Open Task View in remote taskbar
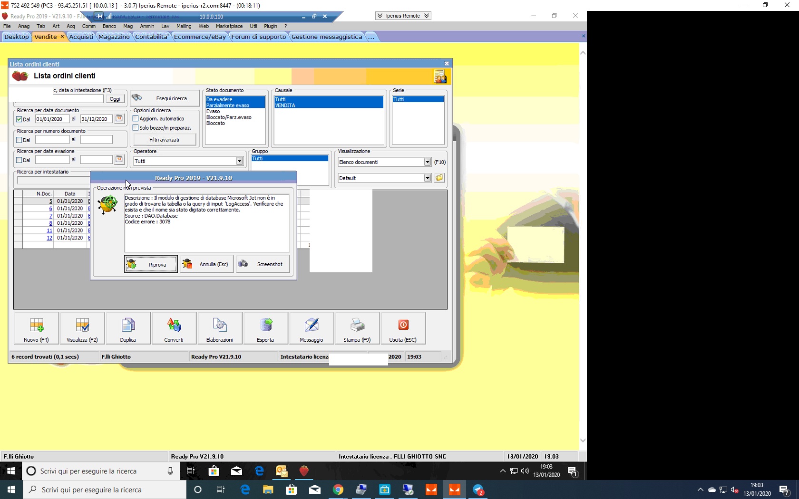The width and height of the screenshot is (799, 499). tap(191, 471)
